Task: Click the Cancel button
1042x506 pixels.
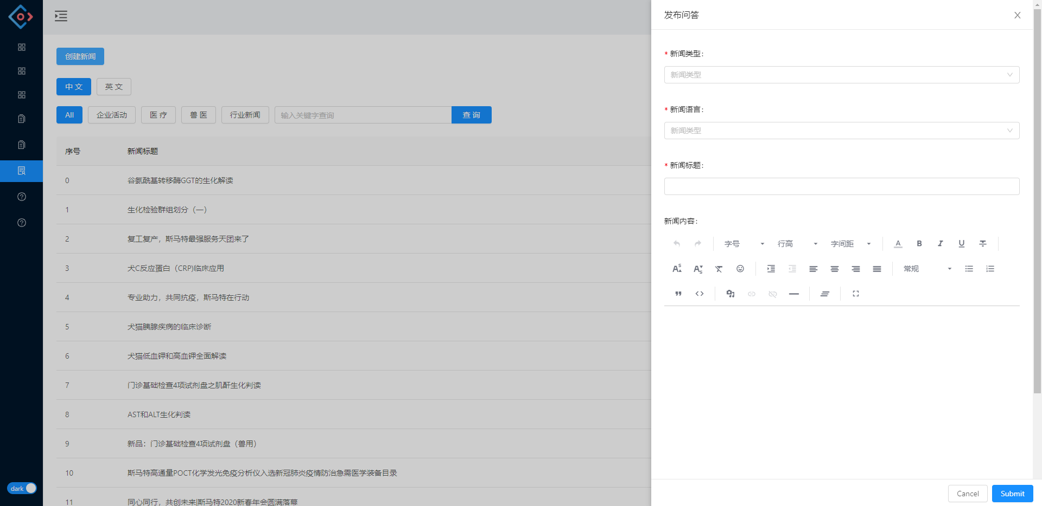Action: pyautogui.click(x=968, y=494)
